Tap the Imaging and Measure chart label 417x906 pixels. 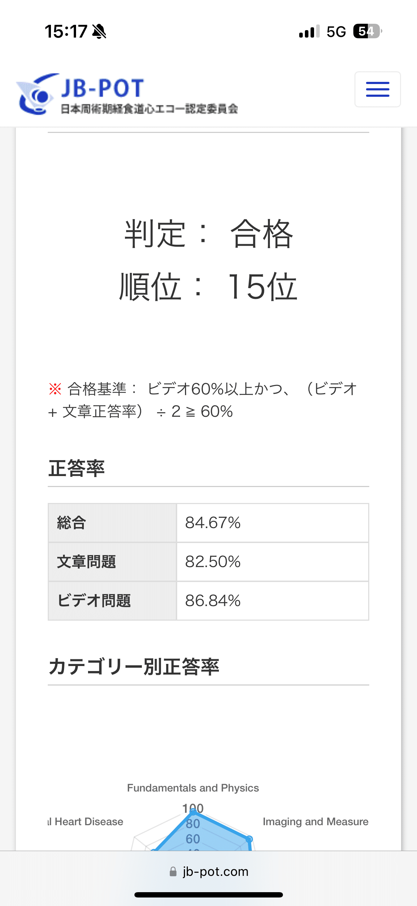click(315, 821)
